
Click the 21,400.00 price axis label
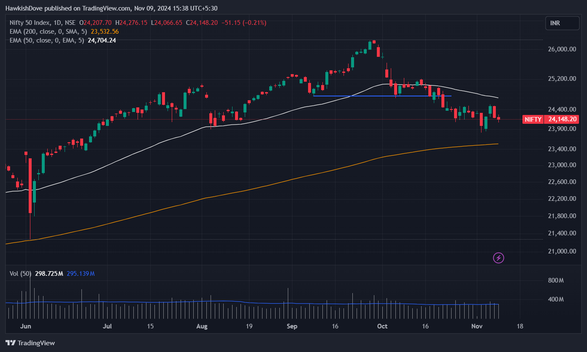562,233
